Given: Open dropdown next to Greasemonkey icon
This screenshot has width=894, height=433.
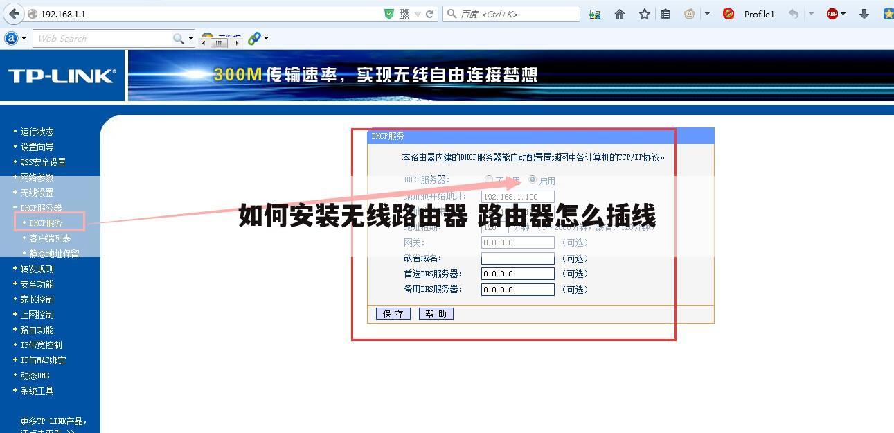Looking at the screenshot, I should coord(707,14).
